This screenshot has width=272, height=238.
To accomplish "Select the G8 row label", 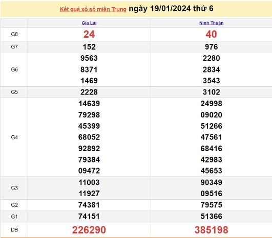I will [14, 34].
